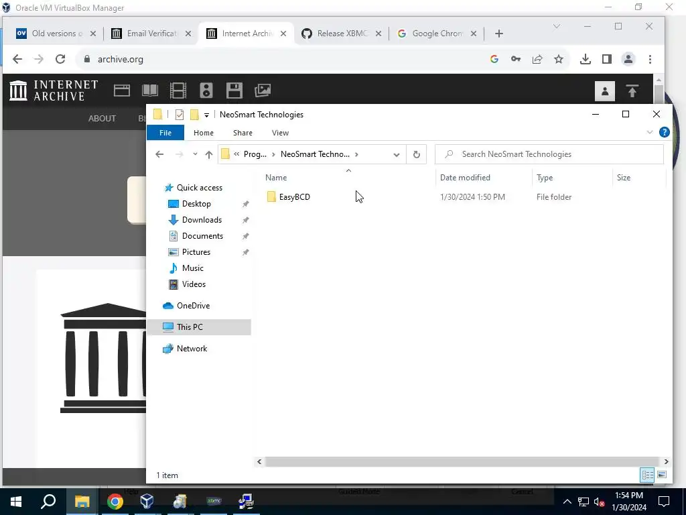
Task: Toggle Chrome side panel icon
Action: coord(607,59)
